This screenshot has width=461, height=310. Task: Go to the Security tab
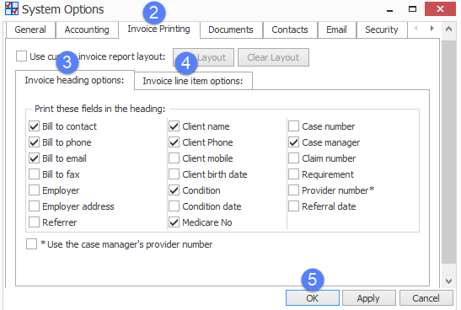coord(381,29)
